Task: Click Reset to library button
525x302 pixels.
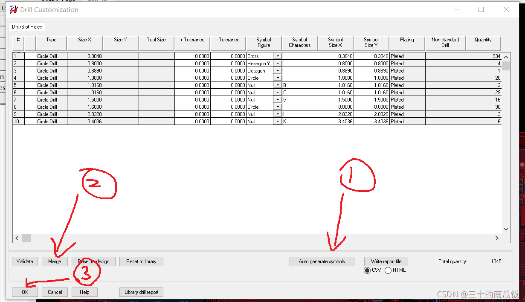Action: click(141, 261)
